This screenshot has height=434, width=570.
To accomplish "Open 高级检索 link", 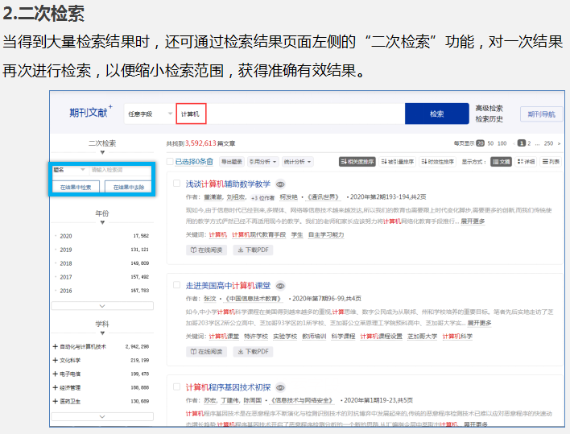I will [x=489, y=109].
